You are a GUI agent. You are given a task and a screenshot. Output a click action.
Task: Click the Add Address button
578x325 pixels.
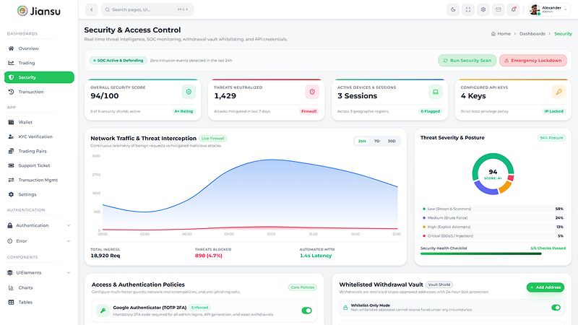[545, 287]
